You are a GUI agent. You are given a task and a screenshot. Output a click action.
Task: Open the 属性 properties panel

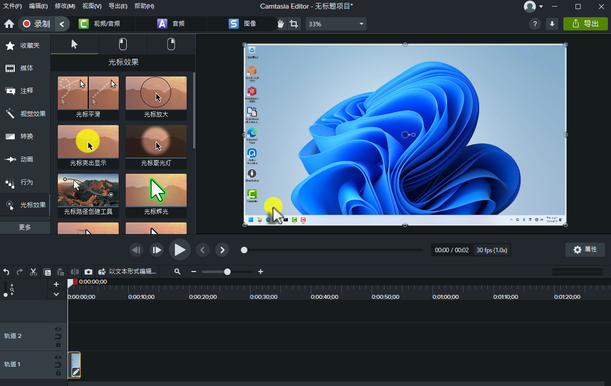(x=585, y=249)
